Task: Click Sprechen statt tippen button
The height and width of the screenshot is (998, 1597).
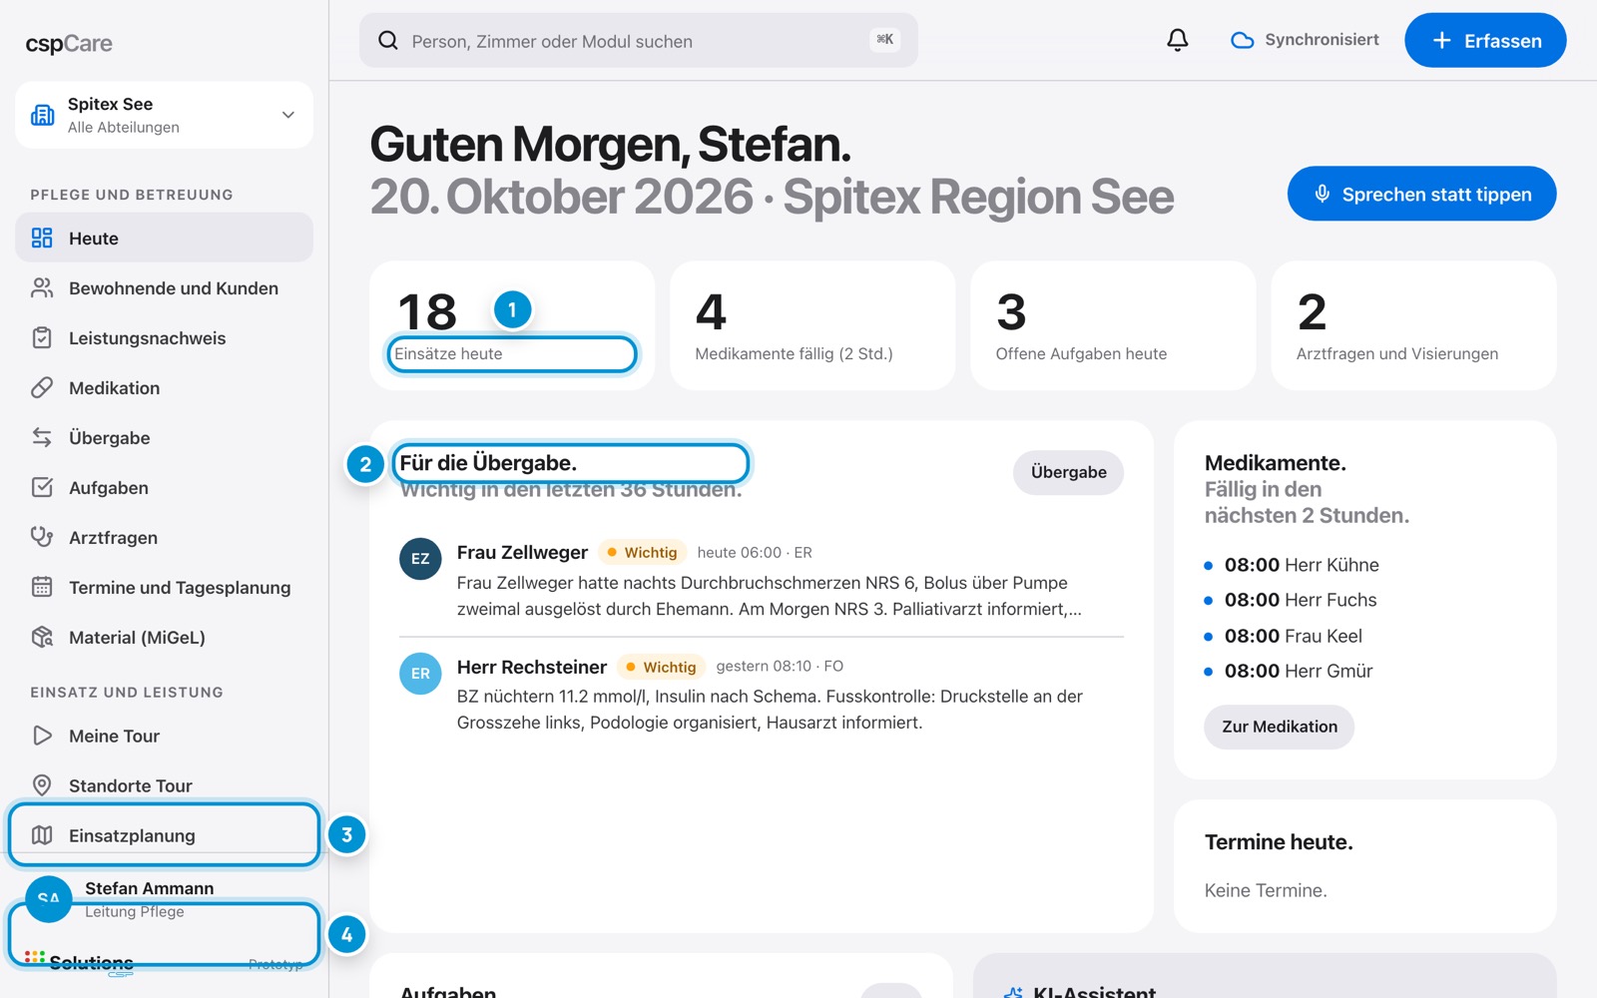Action: click(x=1421, y=194)
